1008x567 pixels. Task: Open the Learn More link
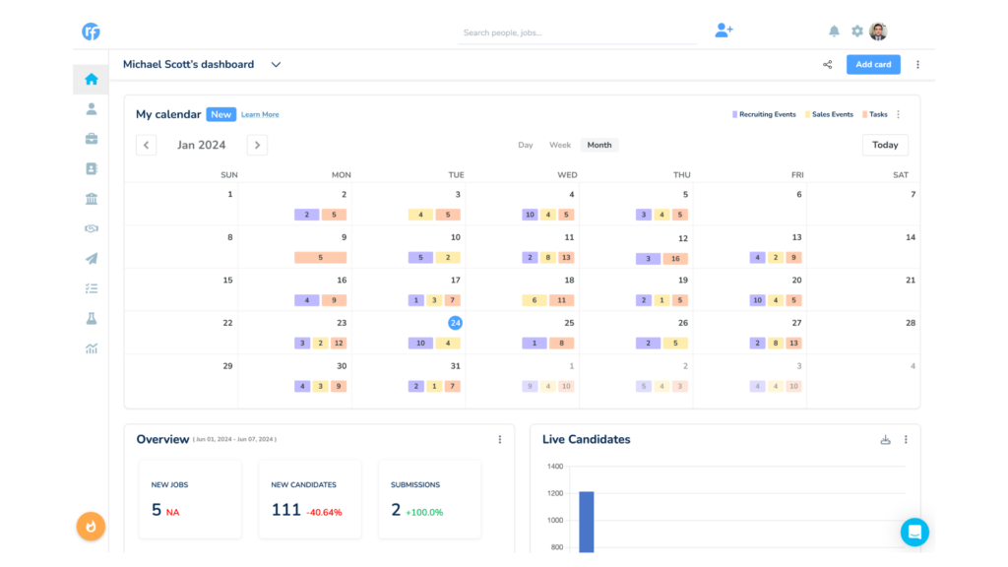259,115
